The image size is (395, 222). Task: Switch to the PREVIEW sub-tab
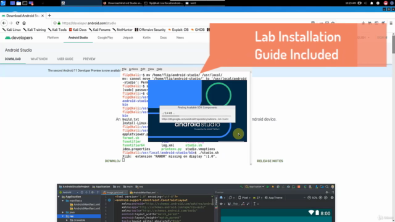tap(89, 59)
